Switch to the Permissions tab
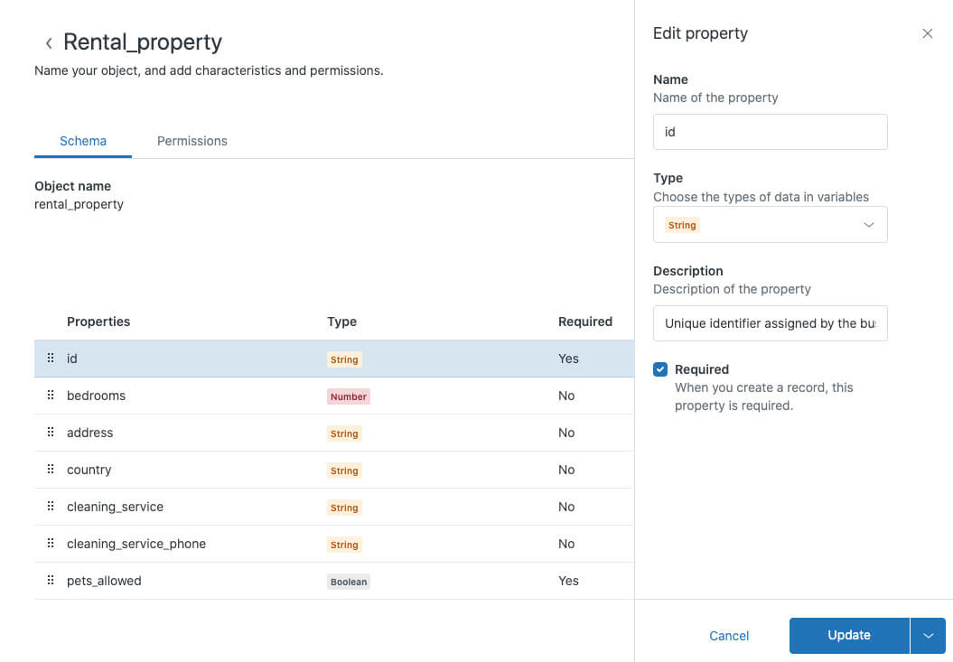The width and height of the screenshot is (953, 662). point(192,141)
